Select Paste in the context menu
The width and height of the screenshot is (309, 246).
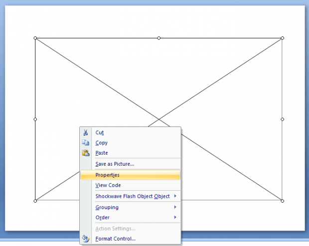tap(130, 153)
